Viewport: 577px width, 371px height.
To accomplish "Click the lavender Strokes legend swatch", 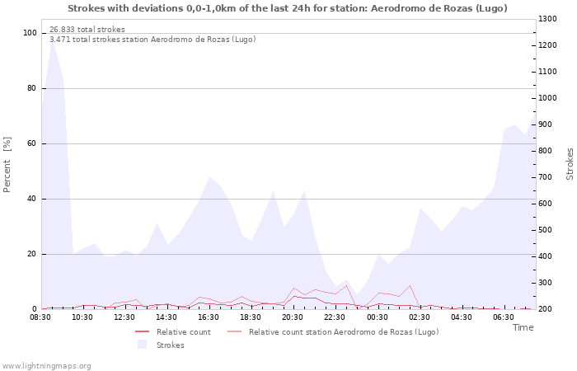I will coord(142,345).
